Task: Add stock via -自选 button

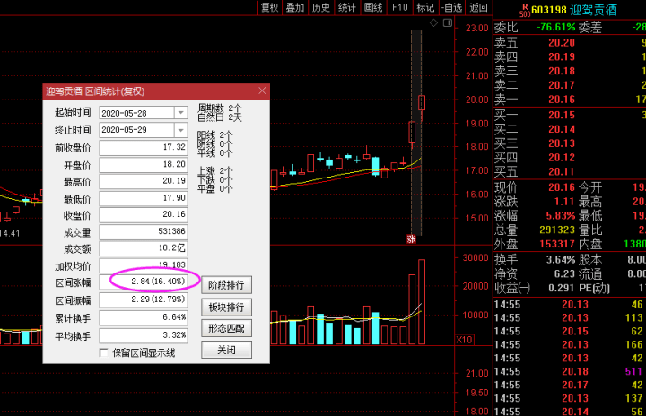Action: coord(451,7)
